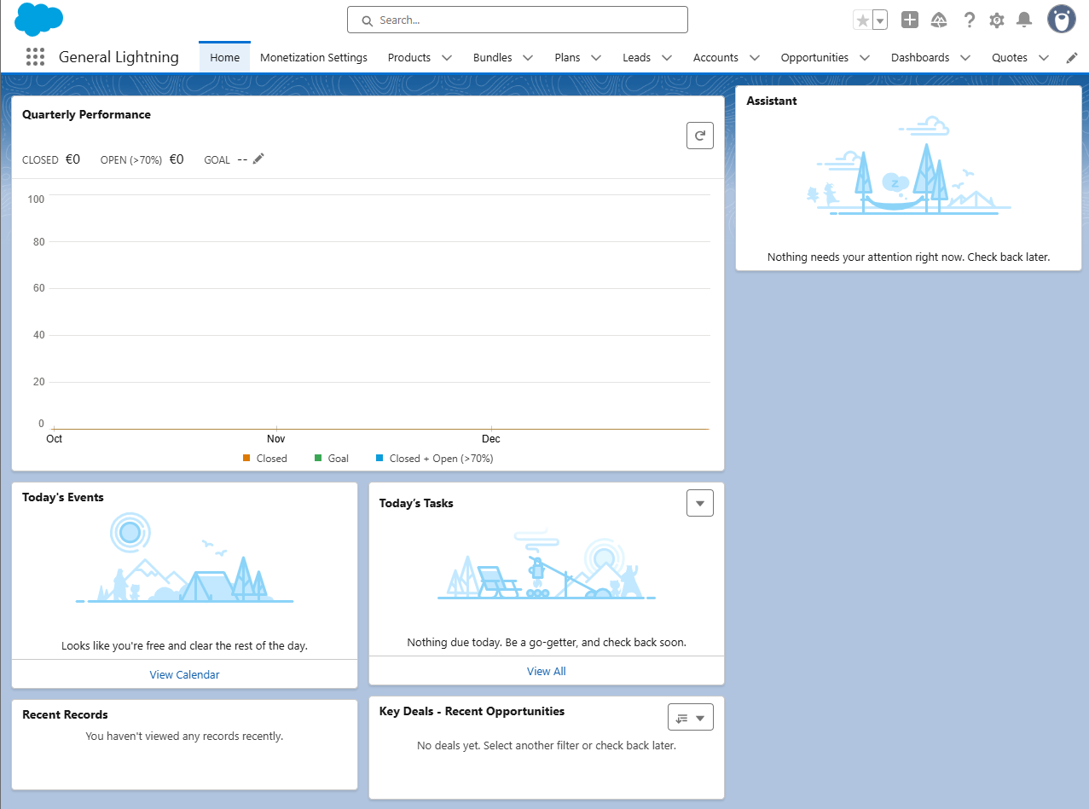
Task: Open Salesforce Help using the question mark
Action: tap(969, 20)
